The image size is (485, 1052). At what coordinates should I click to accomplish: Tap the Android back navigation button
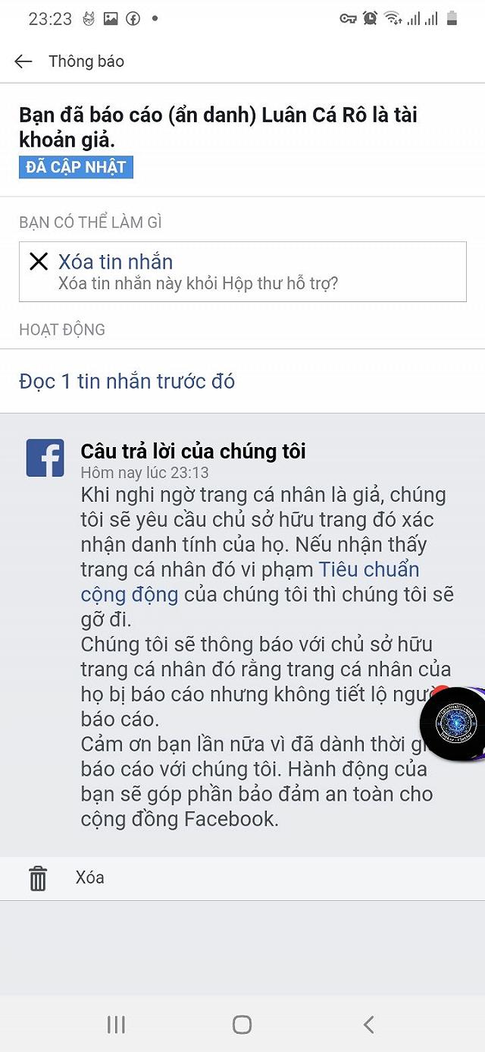(368, 1025)
